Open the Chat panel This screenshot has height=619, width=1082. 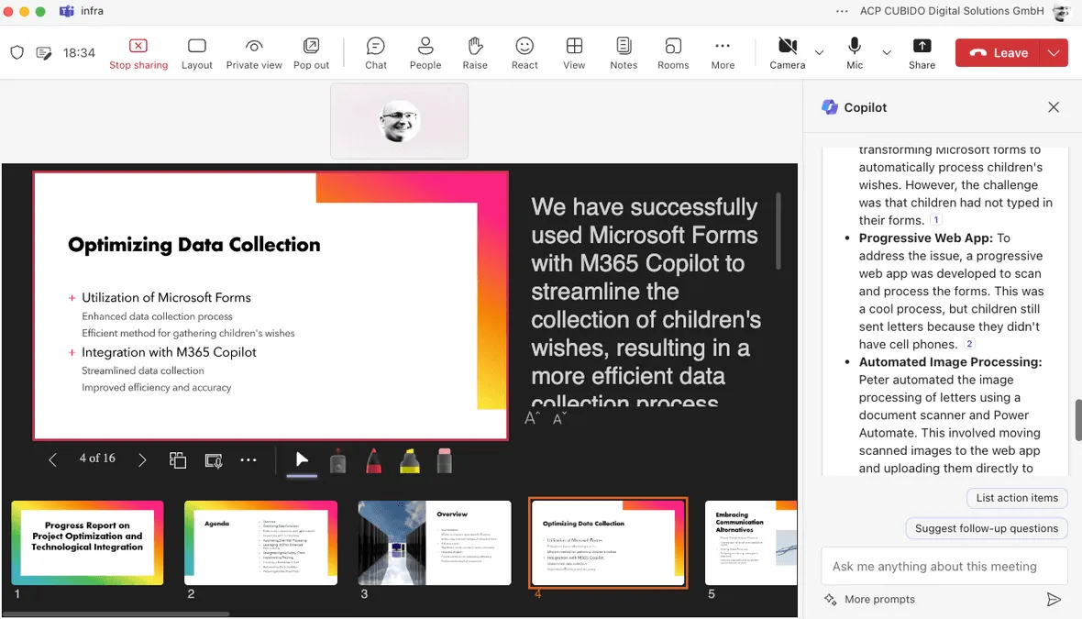coord(375,52)
